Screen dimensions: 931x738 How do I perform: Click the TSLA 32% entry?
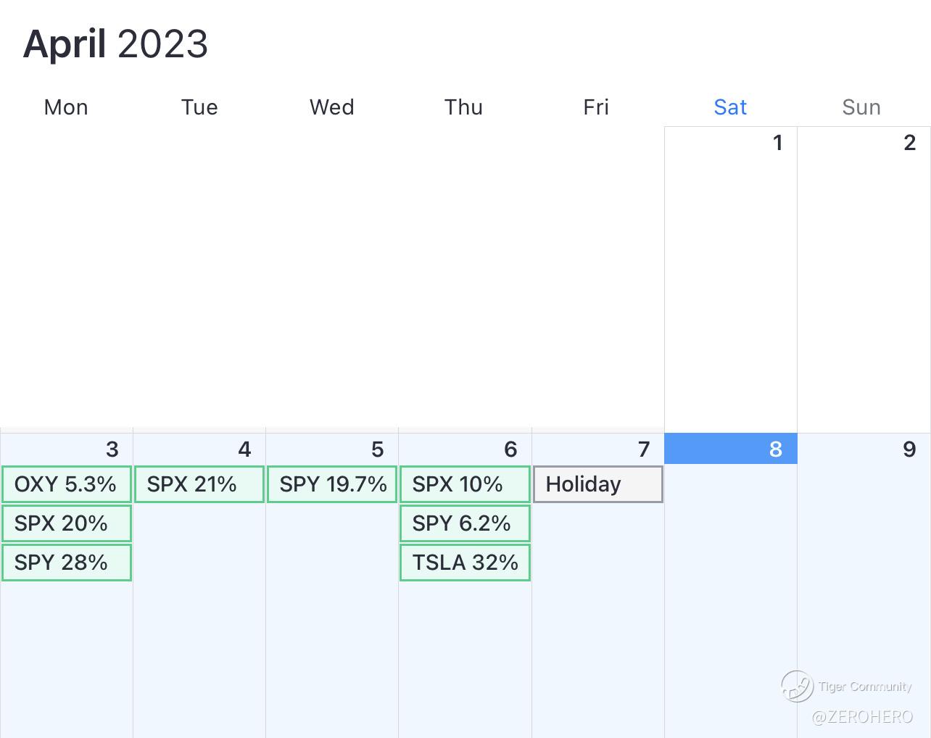coord(465,563)
